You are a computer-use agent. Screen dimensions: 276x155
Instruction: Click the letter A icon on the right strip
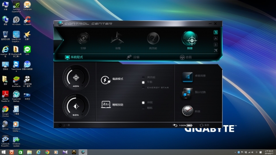click(215, 38)
